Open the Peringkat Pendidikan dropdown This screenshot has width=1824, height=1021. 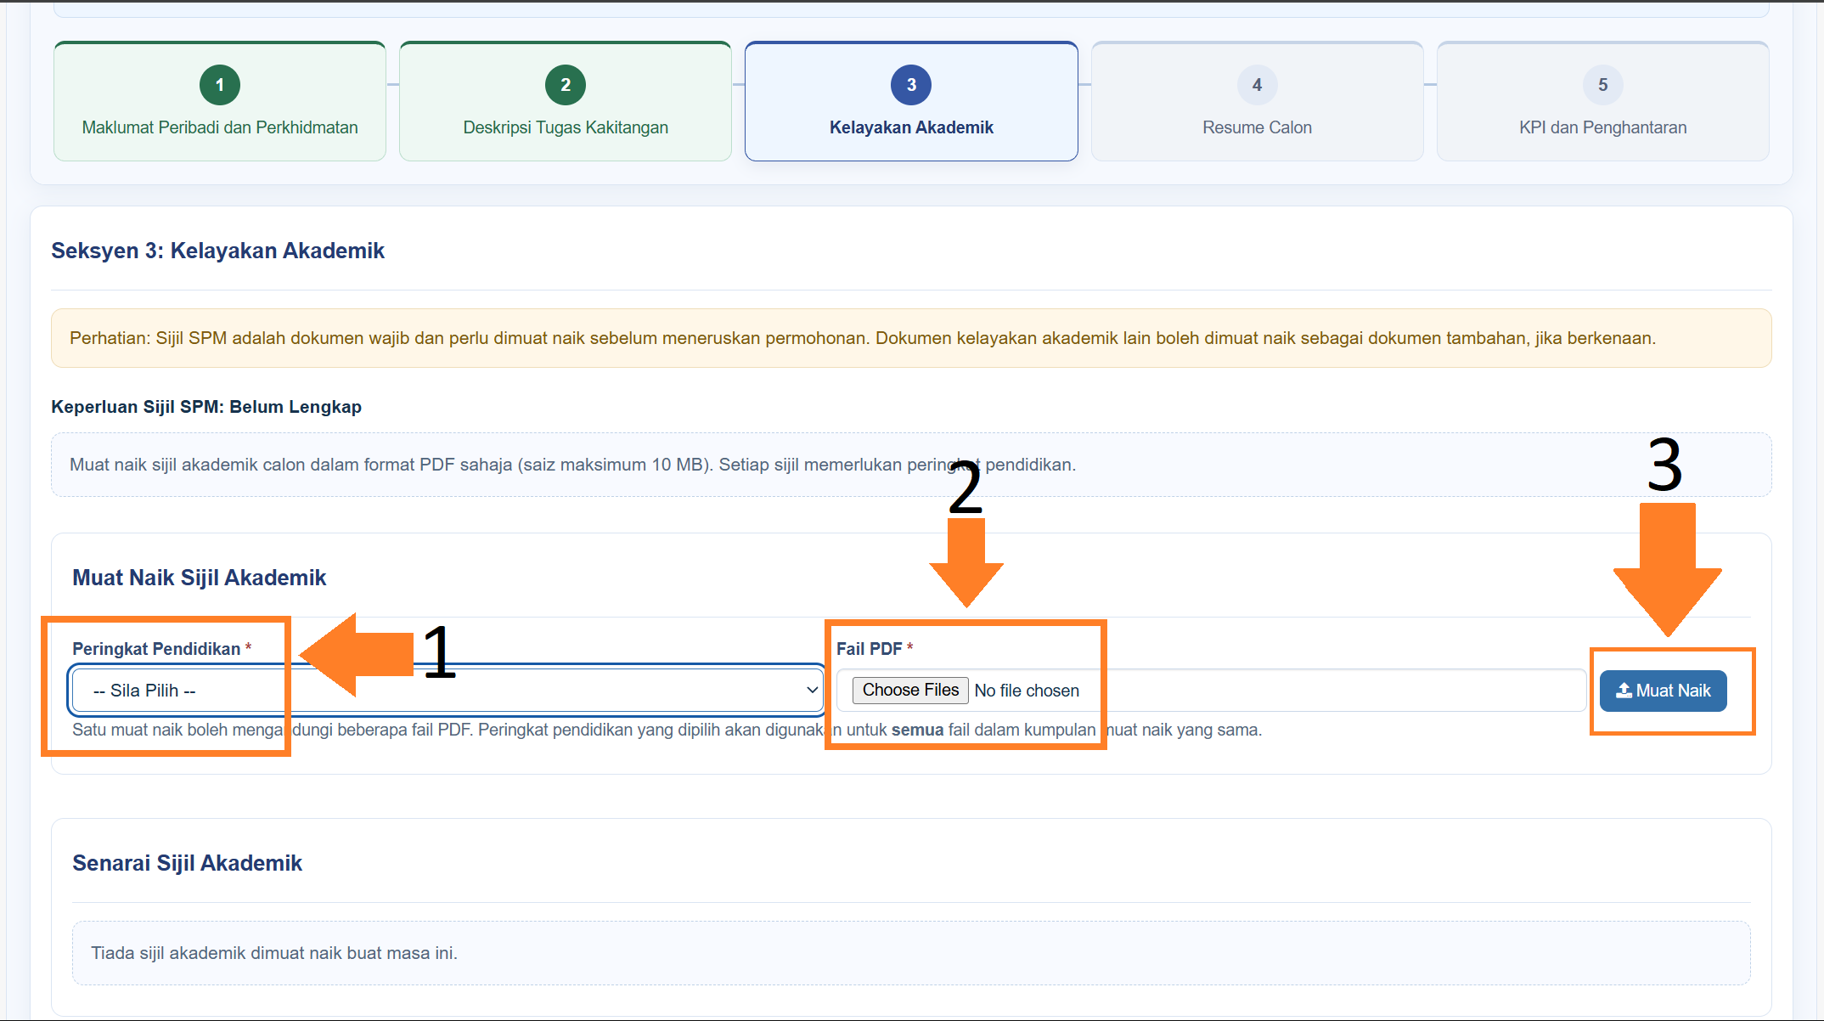pos(447,690)
